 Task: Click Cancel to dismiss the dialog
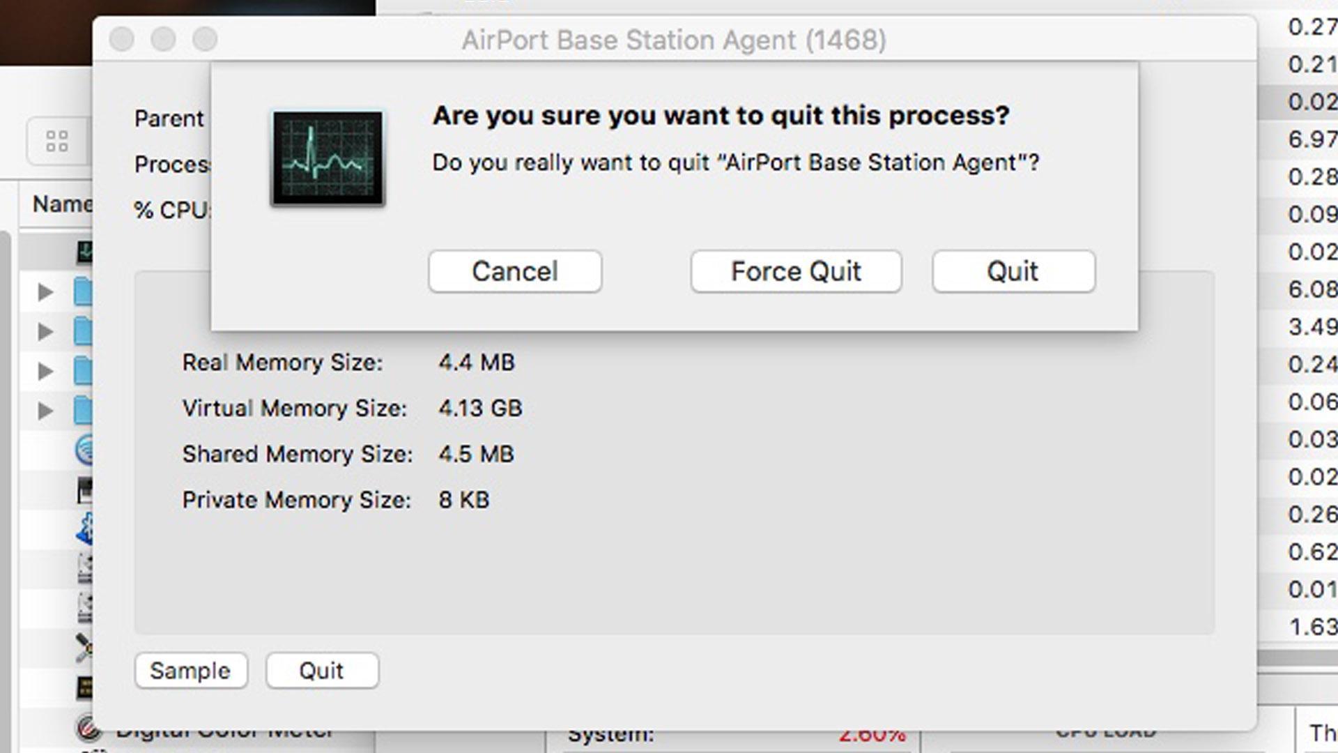(514, 271)
